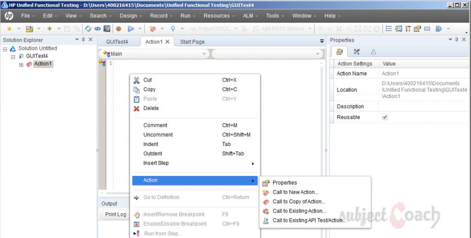Close the Action1 tab with its X

[x=167, y=41]
